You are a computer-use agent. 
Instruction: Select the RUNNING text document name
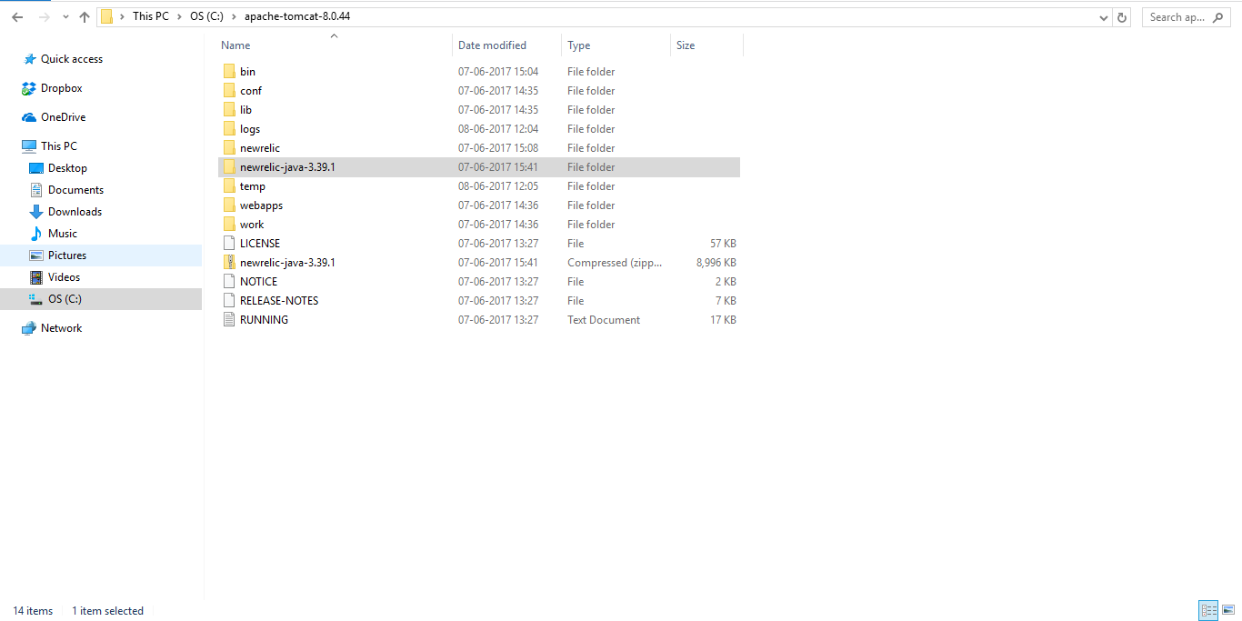pos(264,320)
